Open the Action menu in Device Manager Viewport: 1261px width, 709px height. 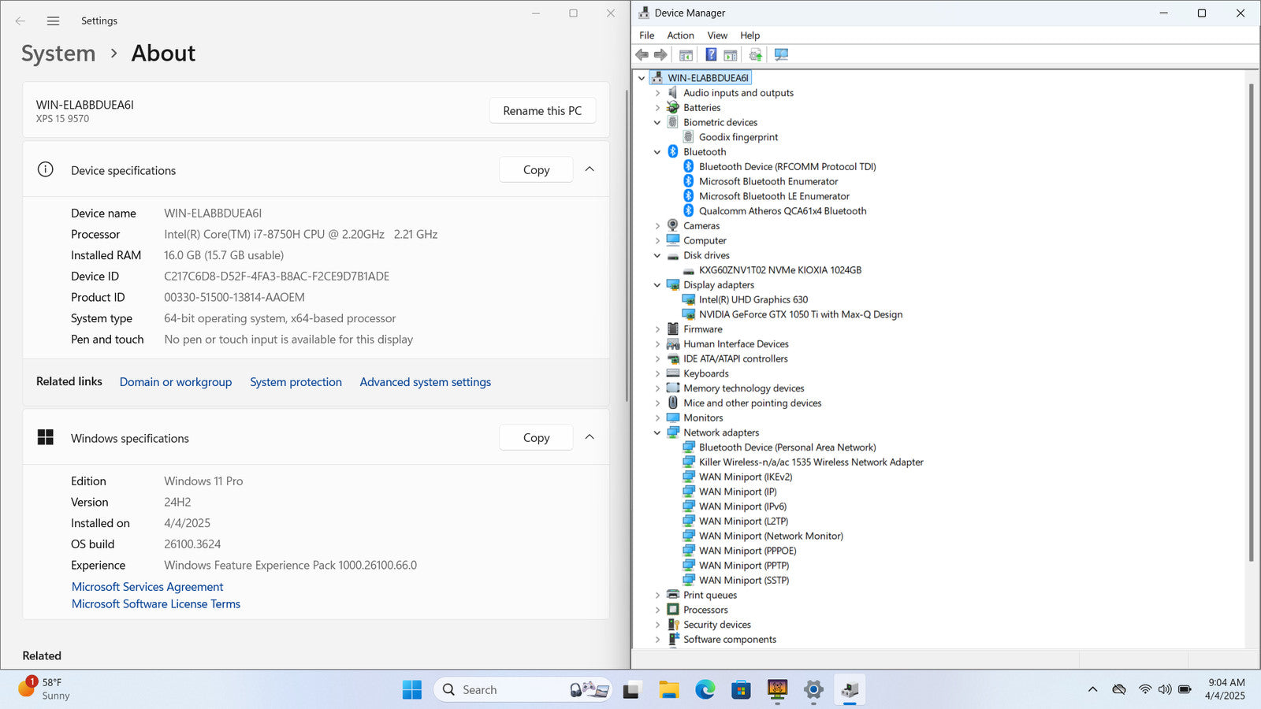pos(680,35)
